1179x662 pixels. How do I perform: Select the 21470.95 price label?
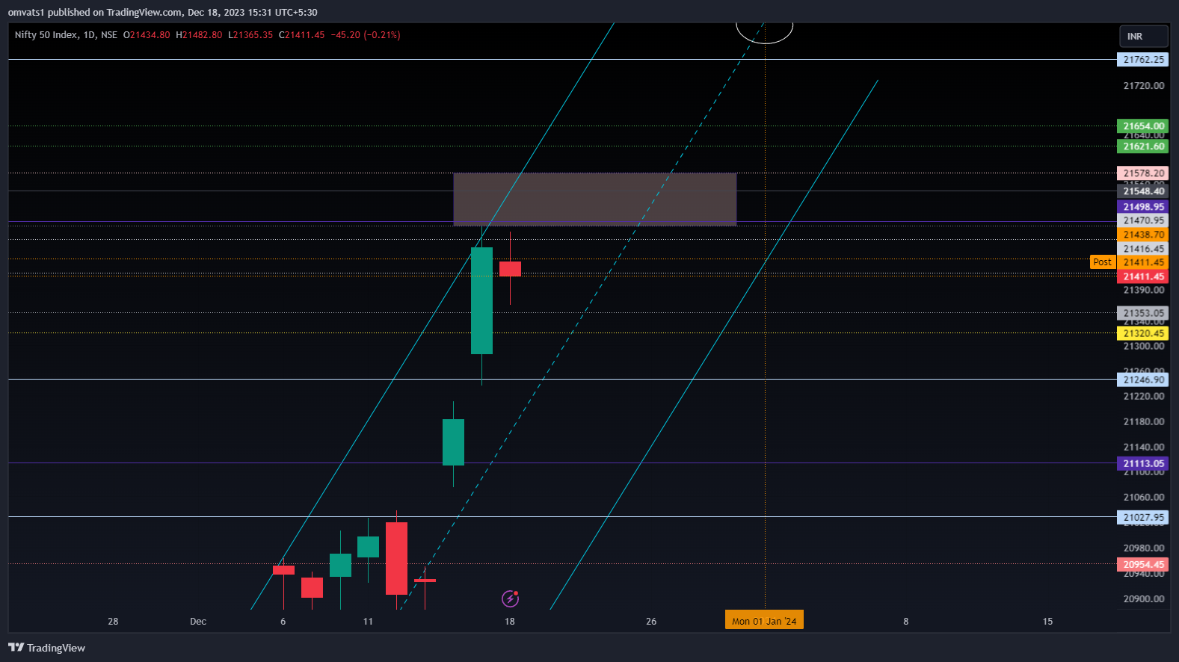pos(1143,220)
